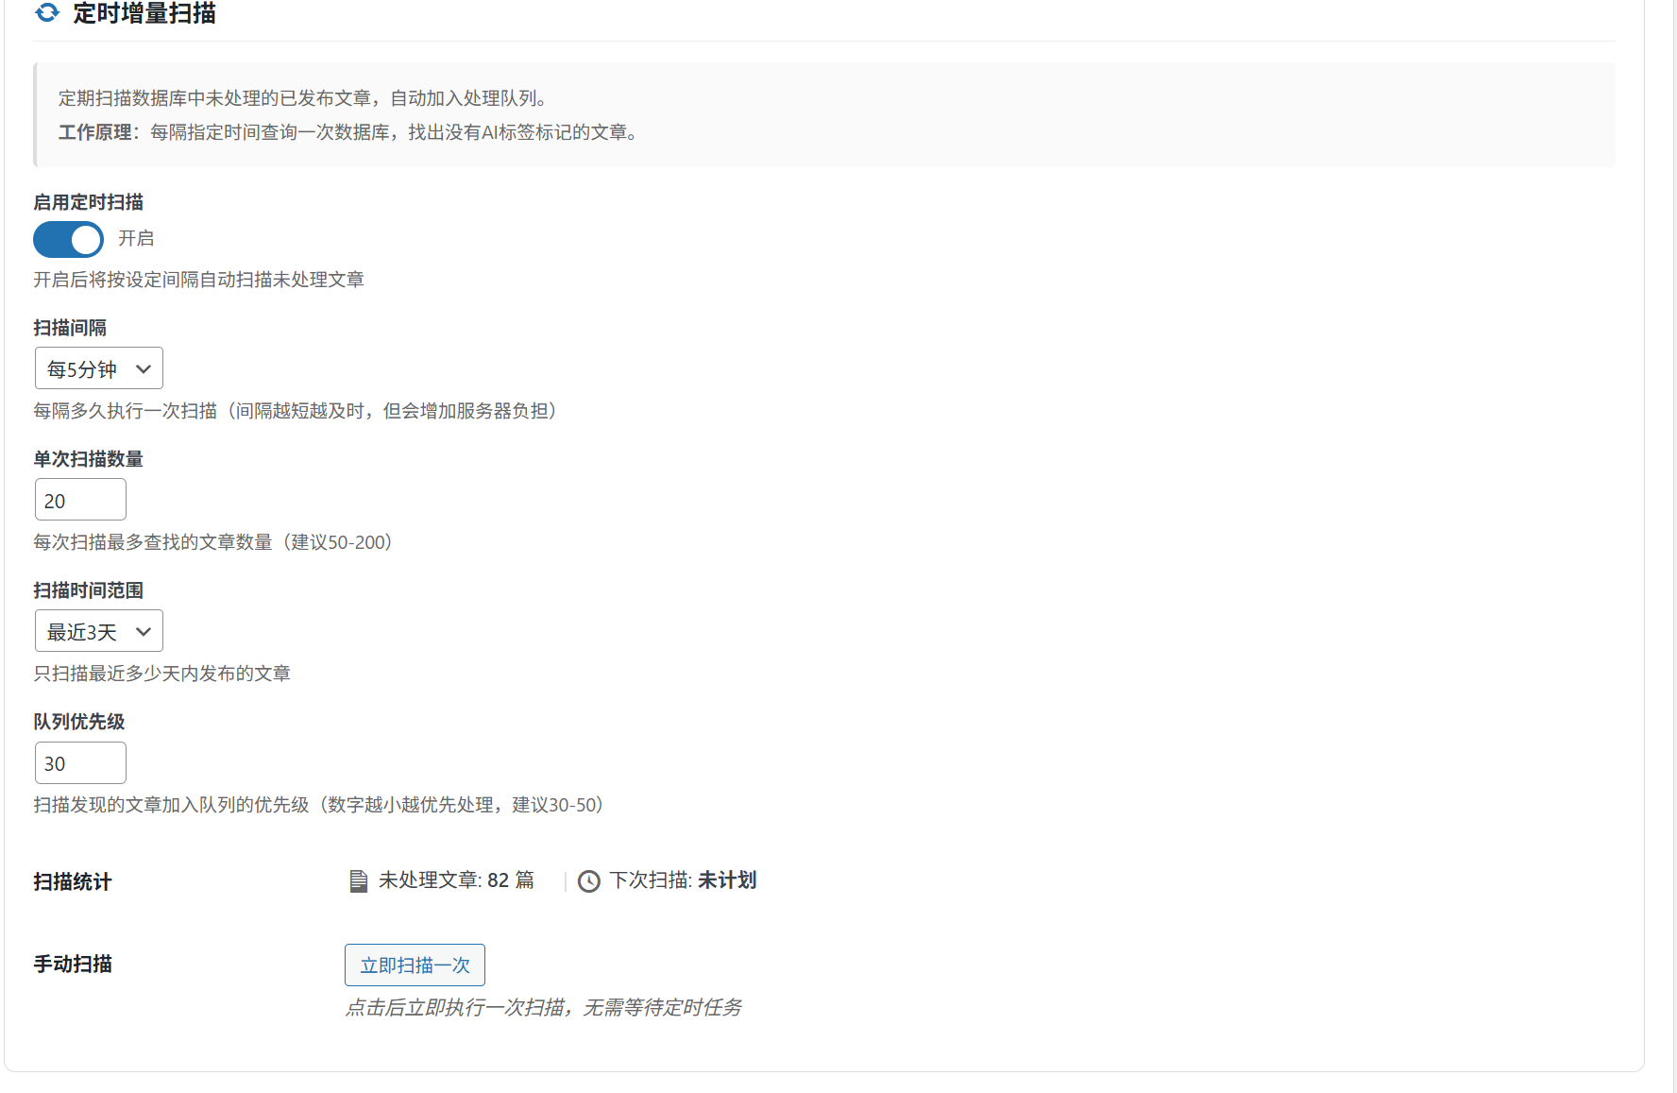Image resolution: width=1677 pixels, height=1093 pixels.
Task: Click the chevron arrow of the interval selector
Action: click(x=144, y=368)
